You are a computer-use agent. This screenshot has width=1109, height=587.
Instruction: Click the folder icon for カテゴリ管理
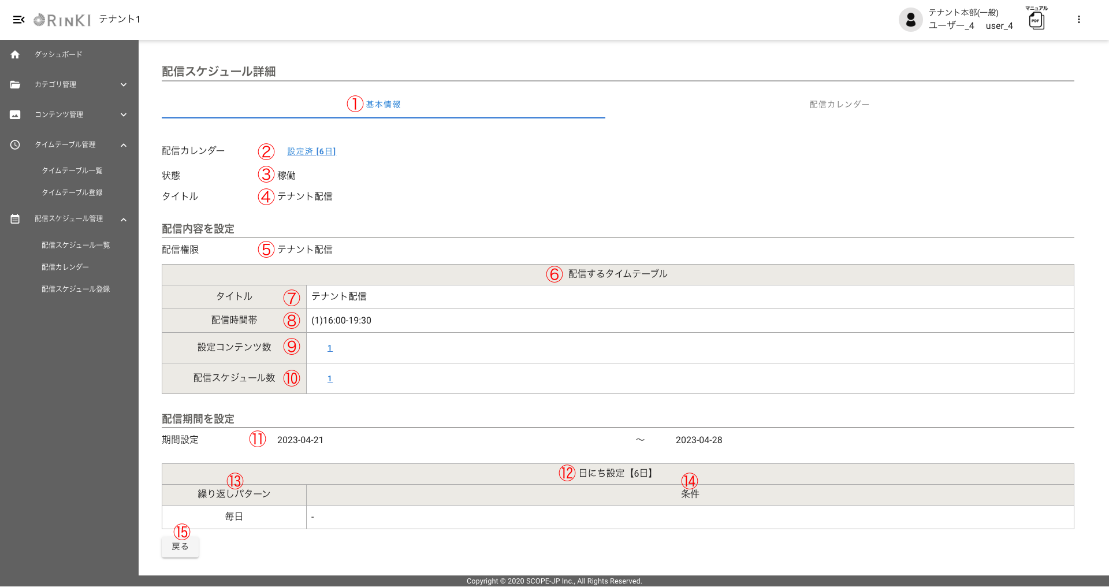pos(15,84)
